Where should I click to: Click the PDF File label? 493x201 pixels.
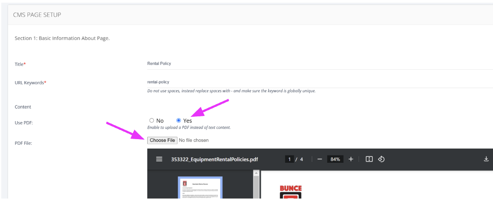tap(23, 143)
